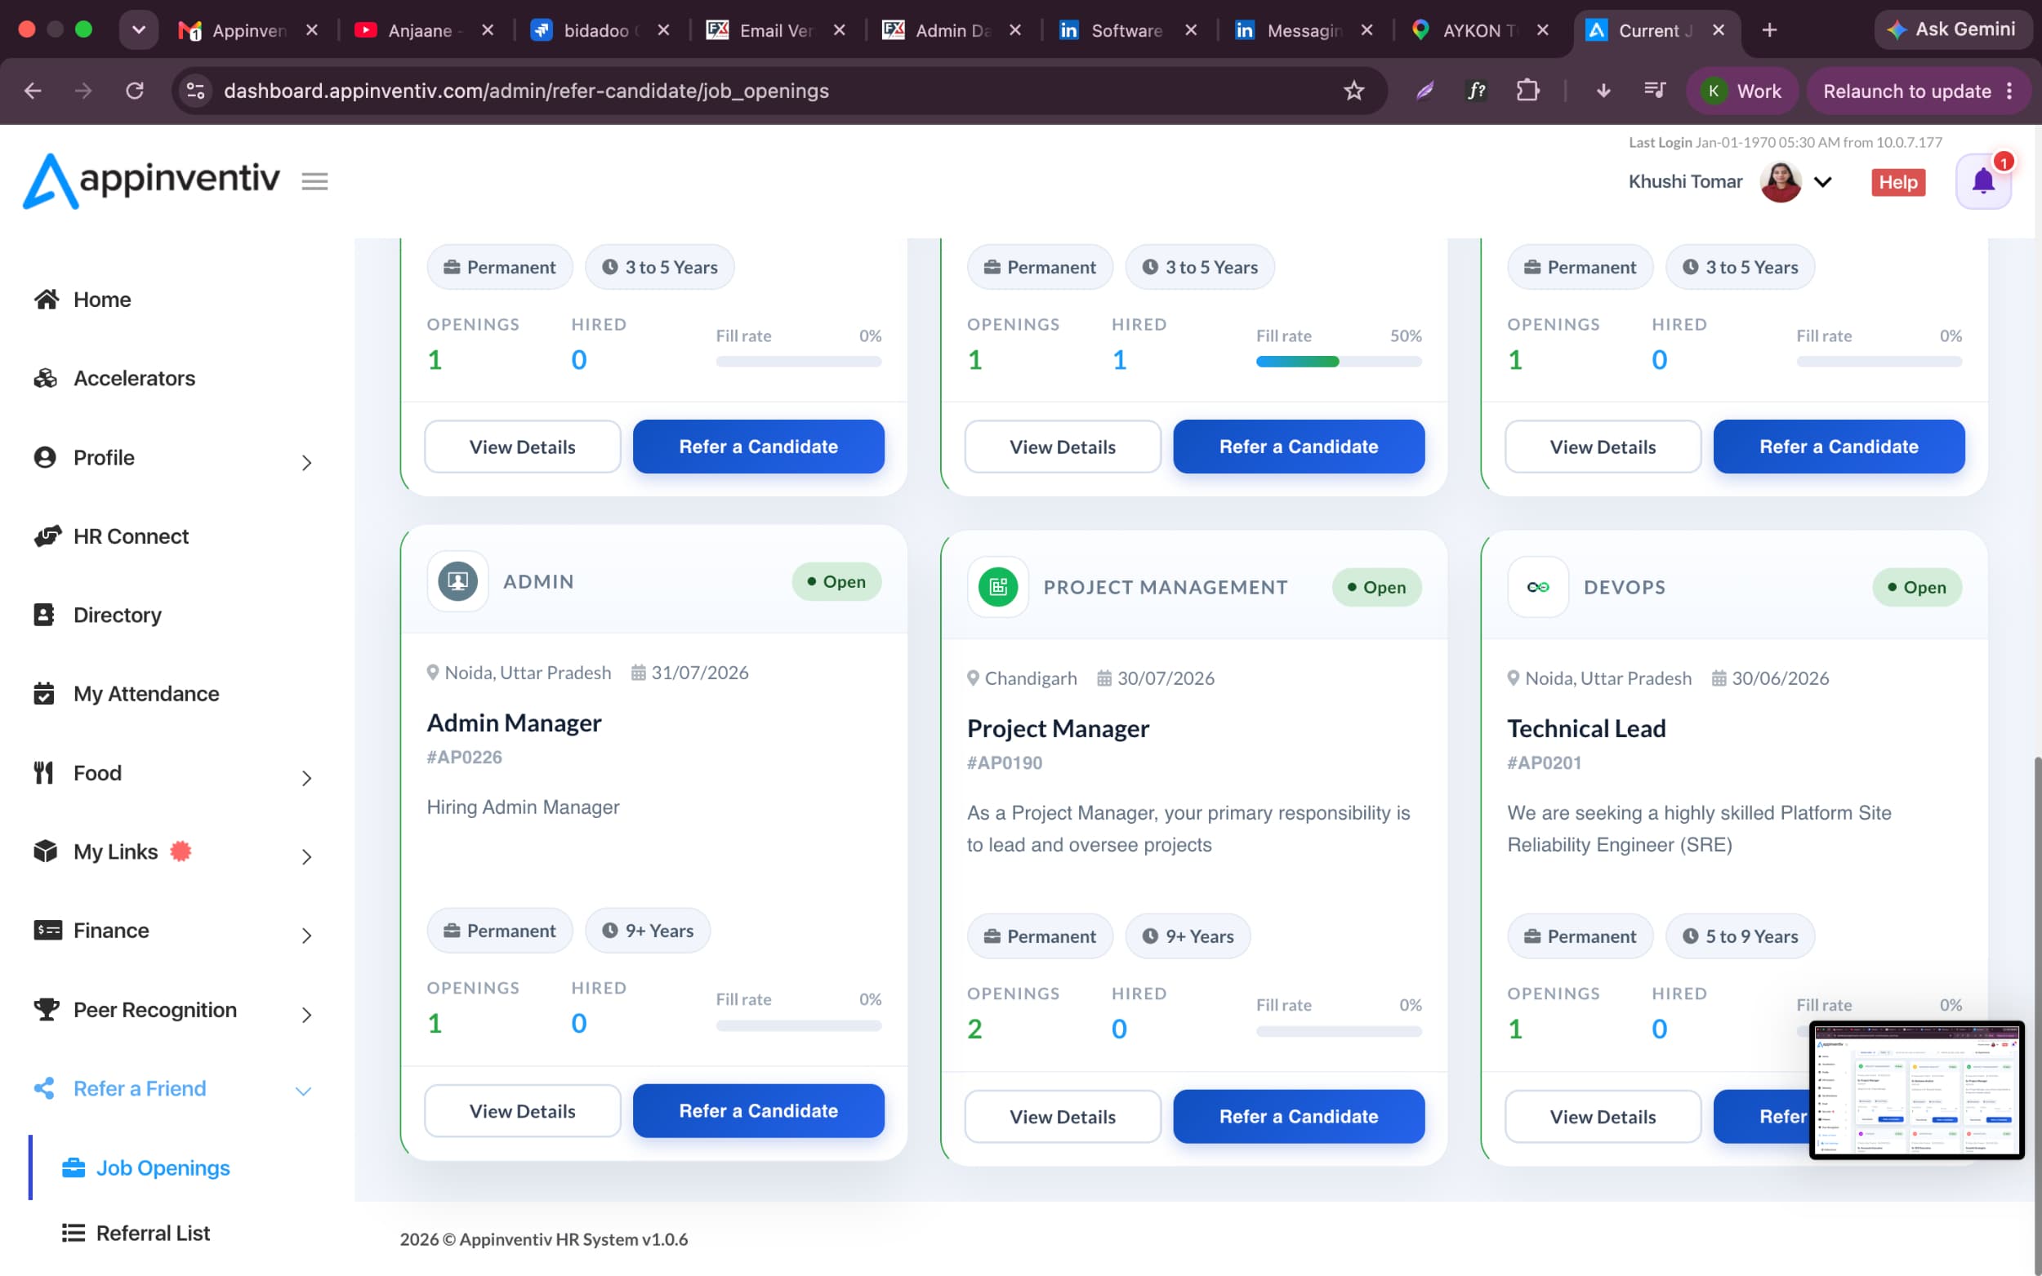The image size is (2042, 1276).
Task: Open the media control playlist icon
Action: [1654, 91]
